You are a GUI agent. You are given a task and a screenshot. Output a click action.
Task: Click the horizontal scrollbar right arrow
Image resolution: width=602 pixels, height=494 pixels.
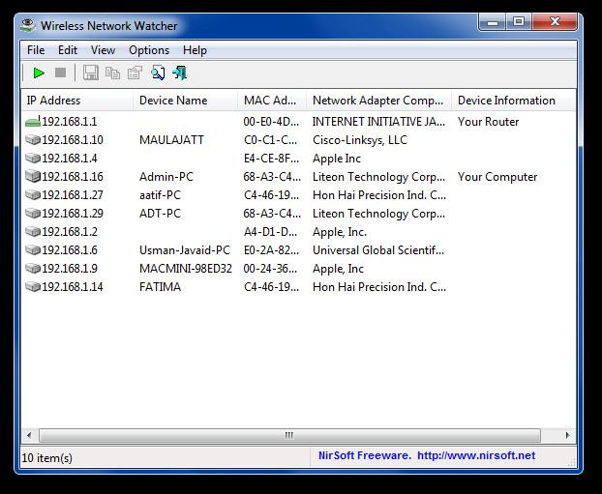coord(569,435)
